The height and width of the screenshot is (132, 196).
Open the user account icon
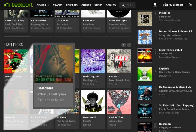(x=155, y=5)
